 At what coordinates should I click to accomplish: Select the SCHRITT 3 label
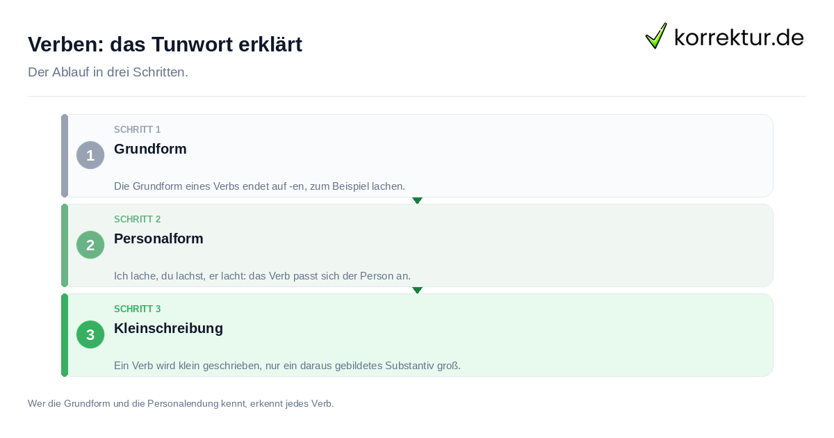(137, 309)
